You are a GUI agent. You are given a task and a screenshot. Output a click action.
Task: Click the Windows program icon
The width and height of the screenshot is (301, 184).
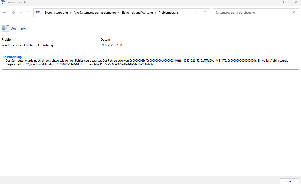(x=5, y=28)
